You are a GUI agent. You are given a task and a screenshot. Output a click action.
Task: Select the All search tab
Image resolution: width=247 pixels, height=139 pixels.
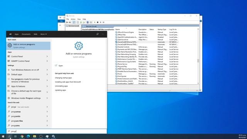pos(10,34)
